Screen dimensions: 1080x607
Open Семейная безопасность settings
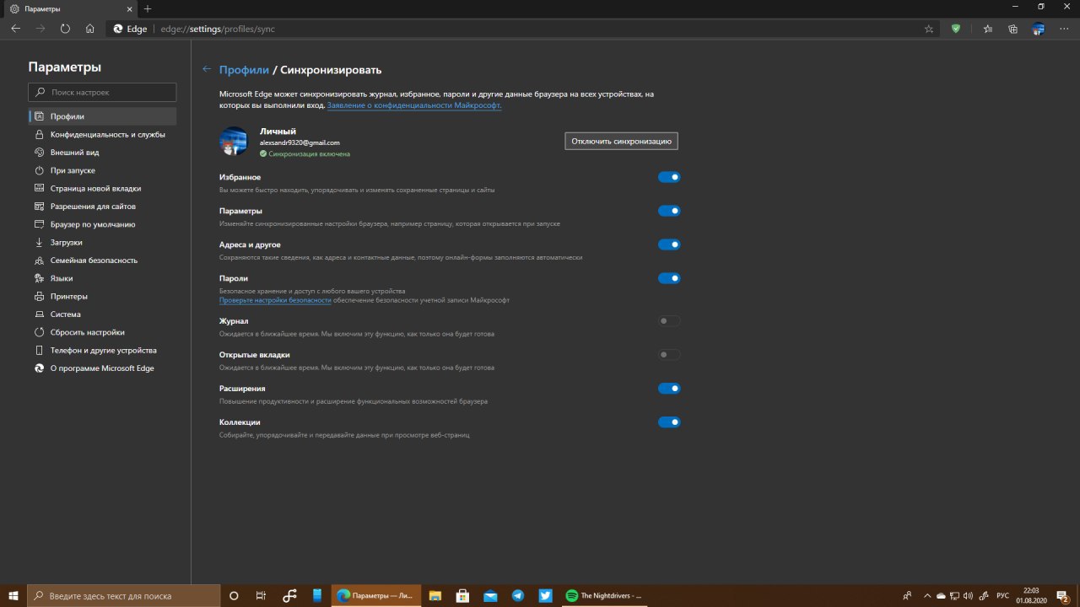[102, 261]
